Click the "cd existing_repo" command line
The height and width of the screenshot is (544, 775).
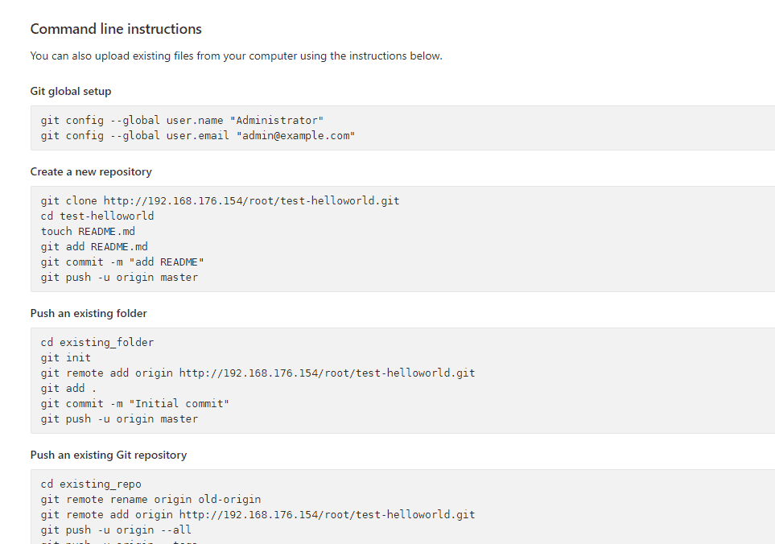[91, 484]
